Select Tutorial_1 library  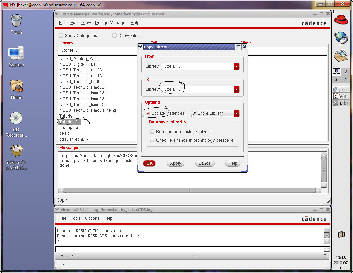tap(69, 116)
